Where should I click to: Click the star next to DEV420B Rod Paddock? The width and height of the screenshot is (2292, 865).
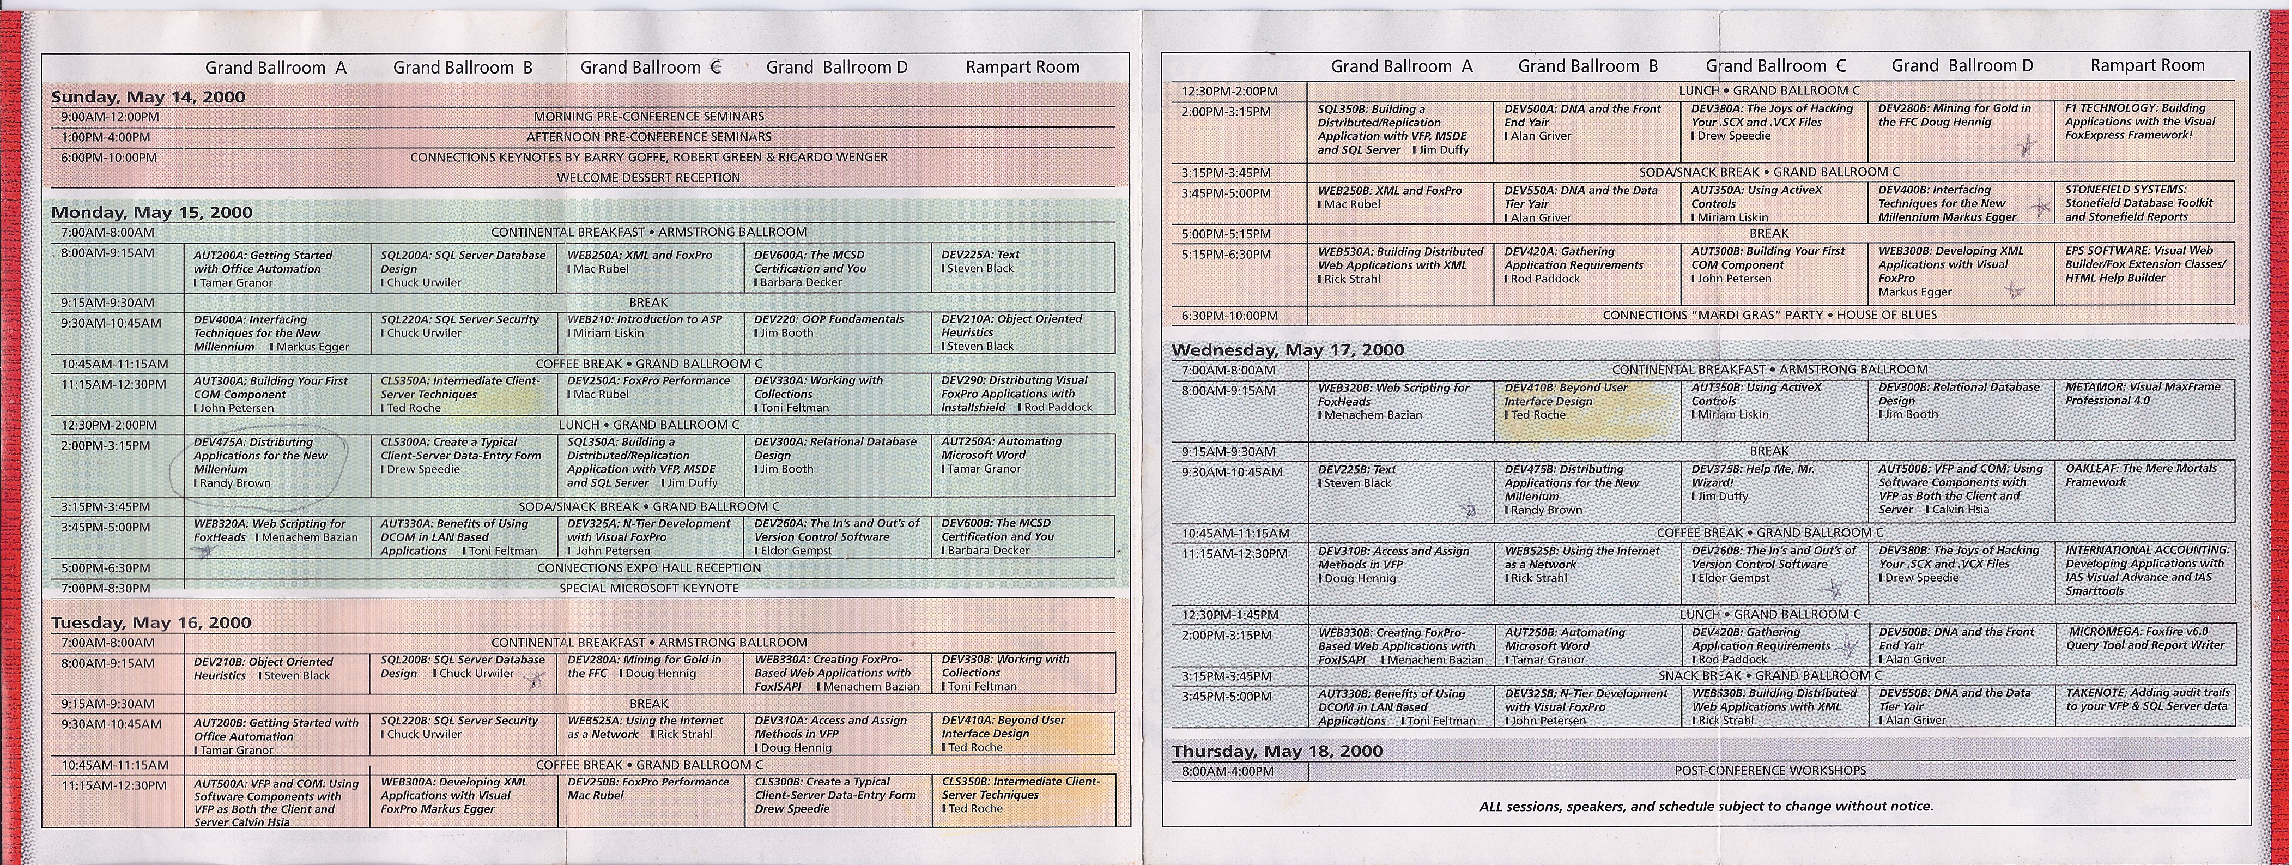pos(1848,647)
